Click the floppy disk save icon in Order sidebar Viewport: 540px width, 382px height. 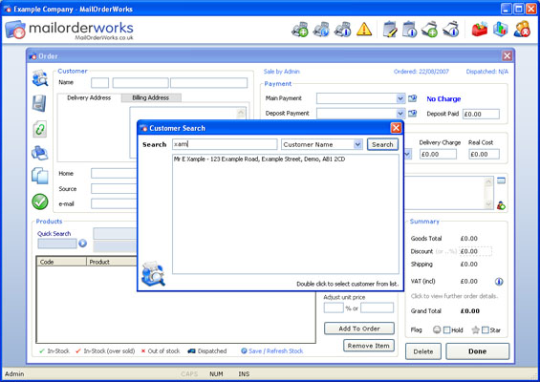point(39,103)
